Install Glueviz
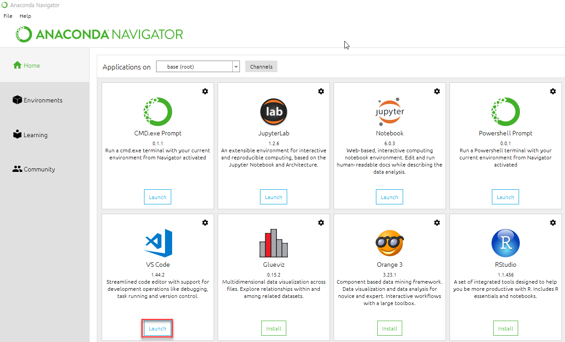The width and height of the screenshot is (565, 342). pos(274,329)
